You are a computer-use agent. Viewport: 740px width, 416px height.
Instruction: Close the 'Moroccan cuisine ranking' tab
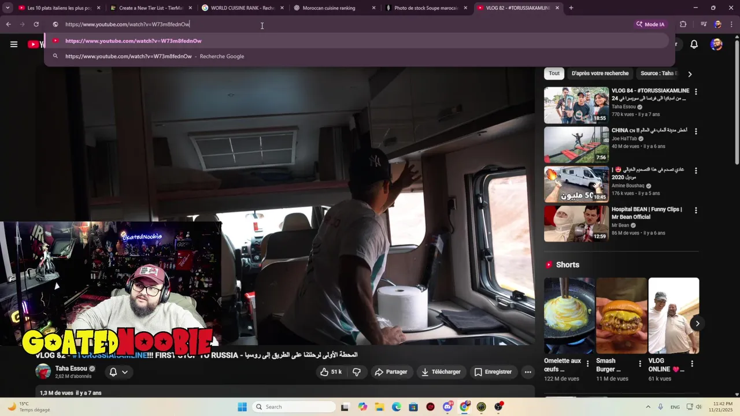(x=373, y=8)
